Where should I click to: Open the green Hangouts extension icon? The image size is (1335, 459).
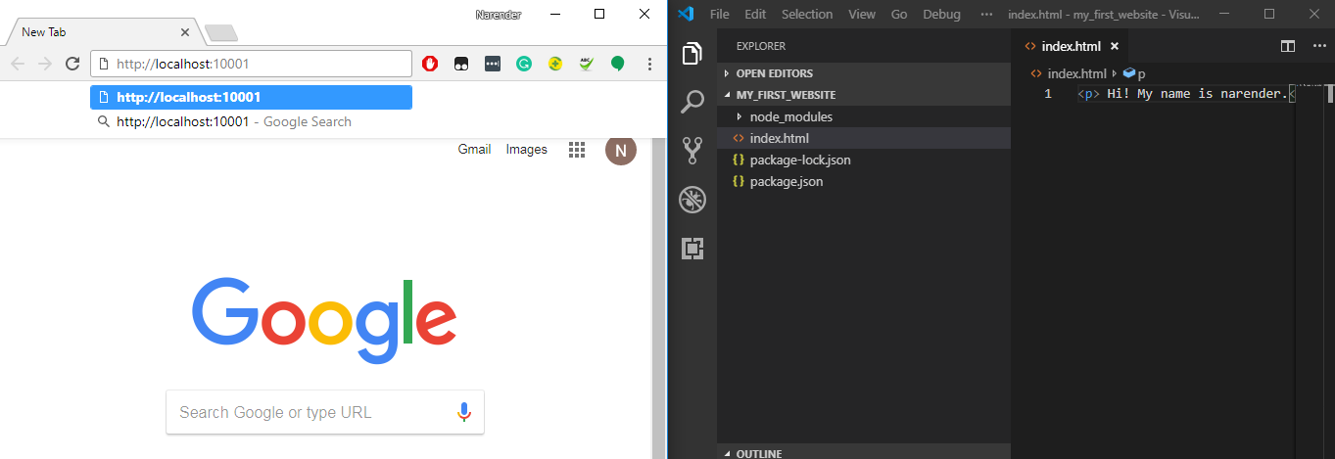click(x=617, y=64)
